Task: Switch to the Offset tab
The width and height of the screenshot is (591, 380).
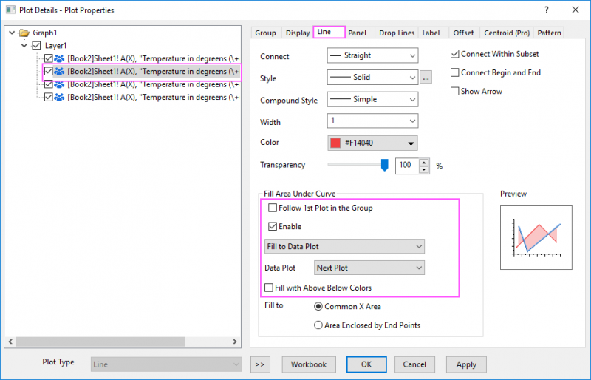Action: pyautogui.click(x=463, y=33)
